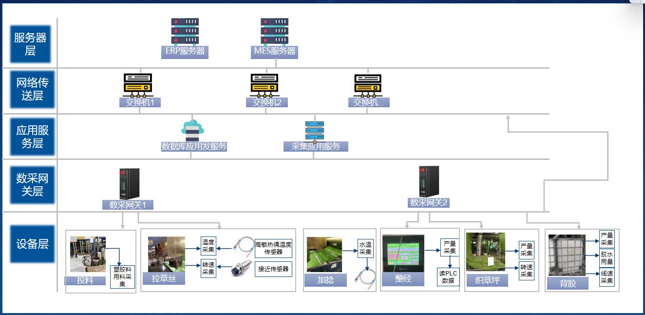Click the 读PLC数据 box
This screenshot has height=315, width=645.
tap(448, 276)
